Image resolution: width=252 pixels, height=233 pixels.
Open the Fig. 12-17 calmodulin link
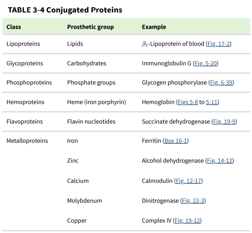pos(189,181)
